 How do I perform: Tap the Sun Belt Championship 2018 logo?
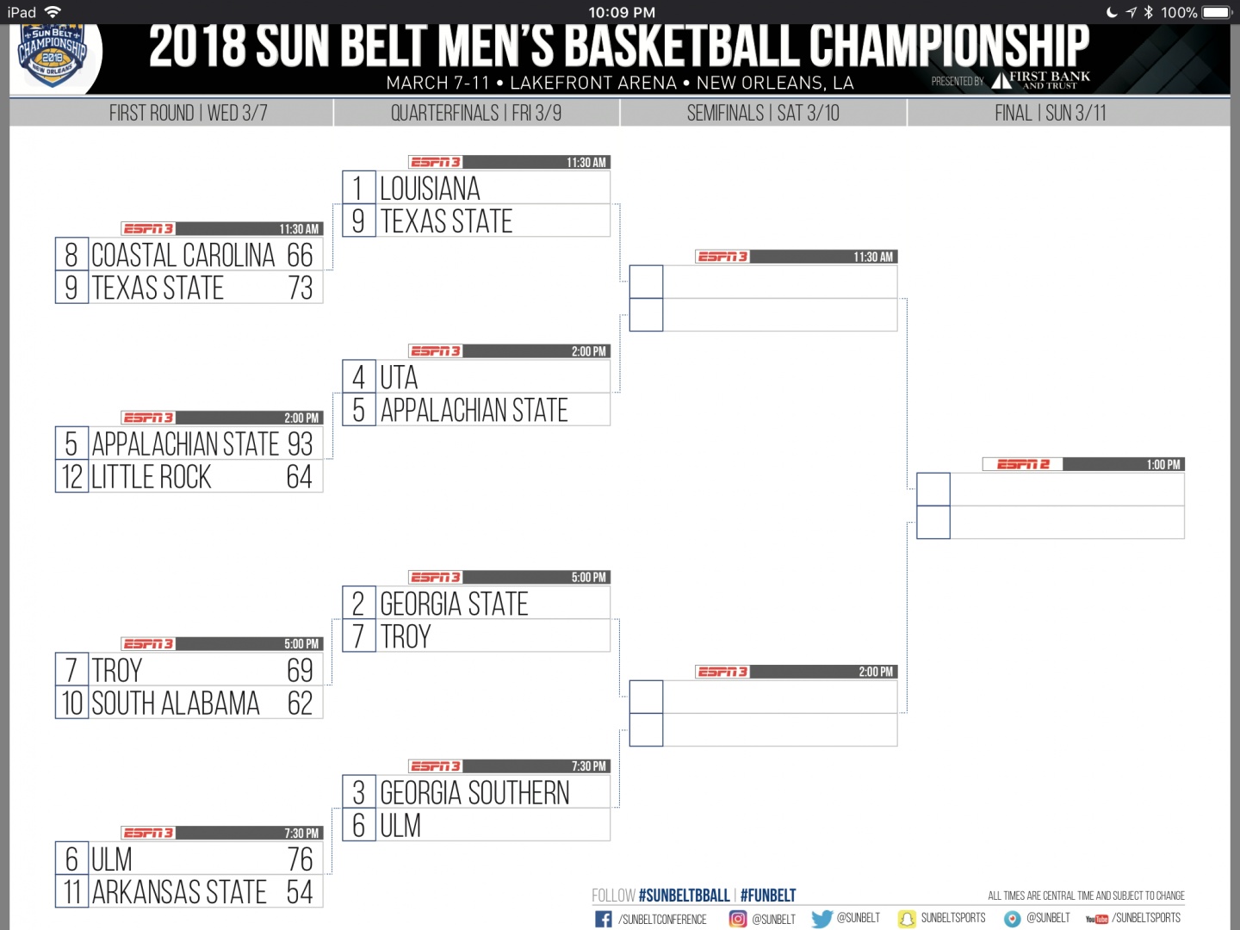point(53,53)
